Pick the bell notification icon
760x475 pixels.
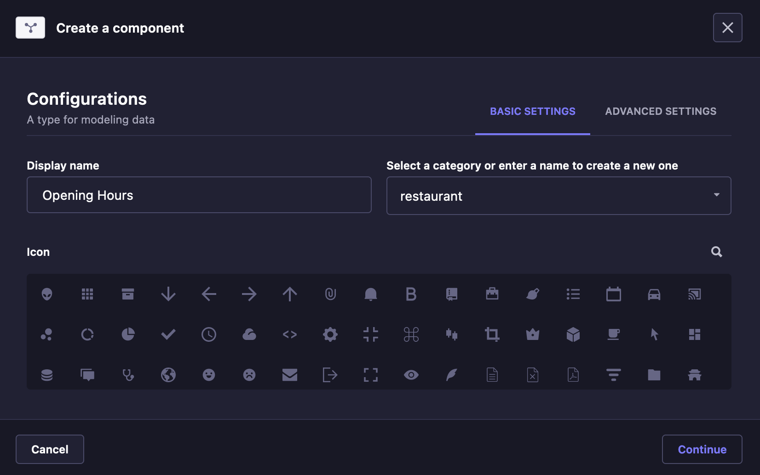[371, 294]
